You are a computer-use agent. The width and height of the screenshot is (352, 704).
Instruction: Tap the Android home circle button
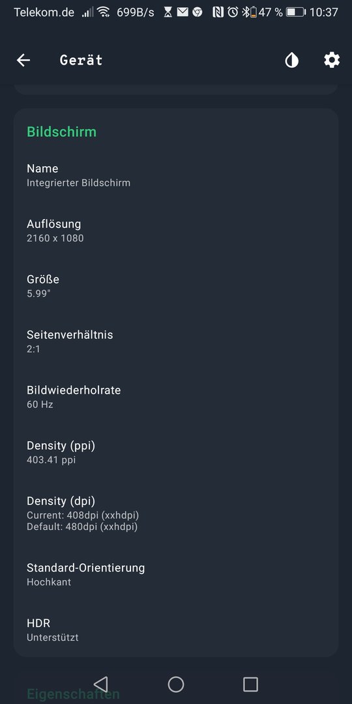pos(176,684)
